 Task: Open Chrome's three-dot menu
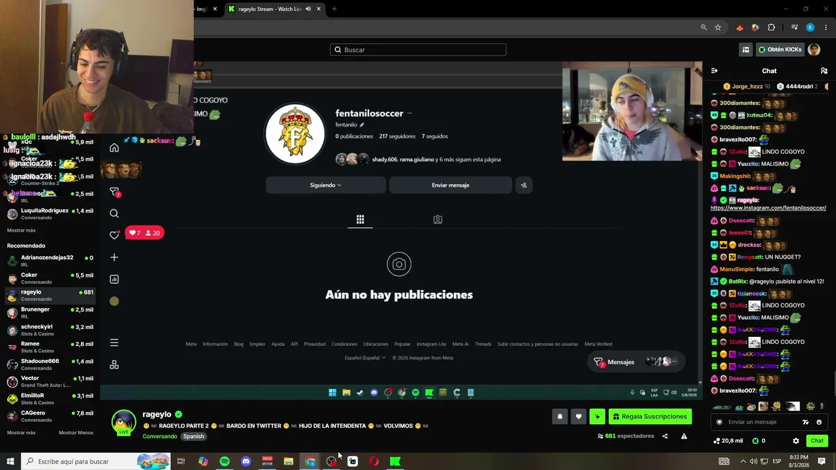[826, 27]
